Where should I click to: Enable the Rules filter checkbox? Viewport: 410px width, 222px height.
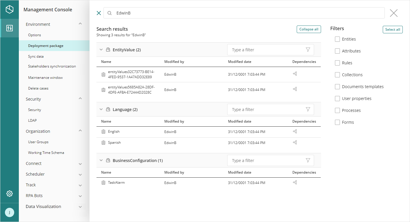[x=337, y=63]
